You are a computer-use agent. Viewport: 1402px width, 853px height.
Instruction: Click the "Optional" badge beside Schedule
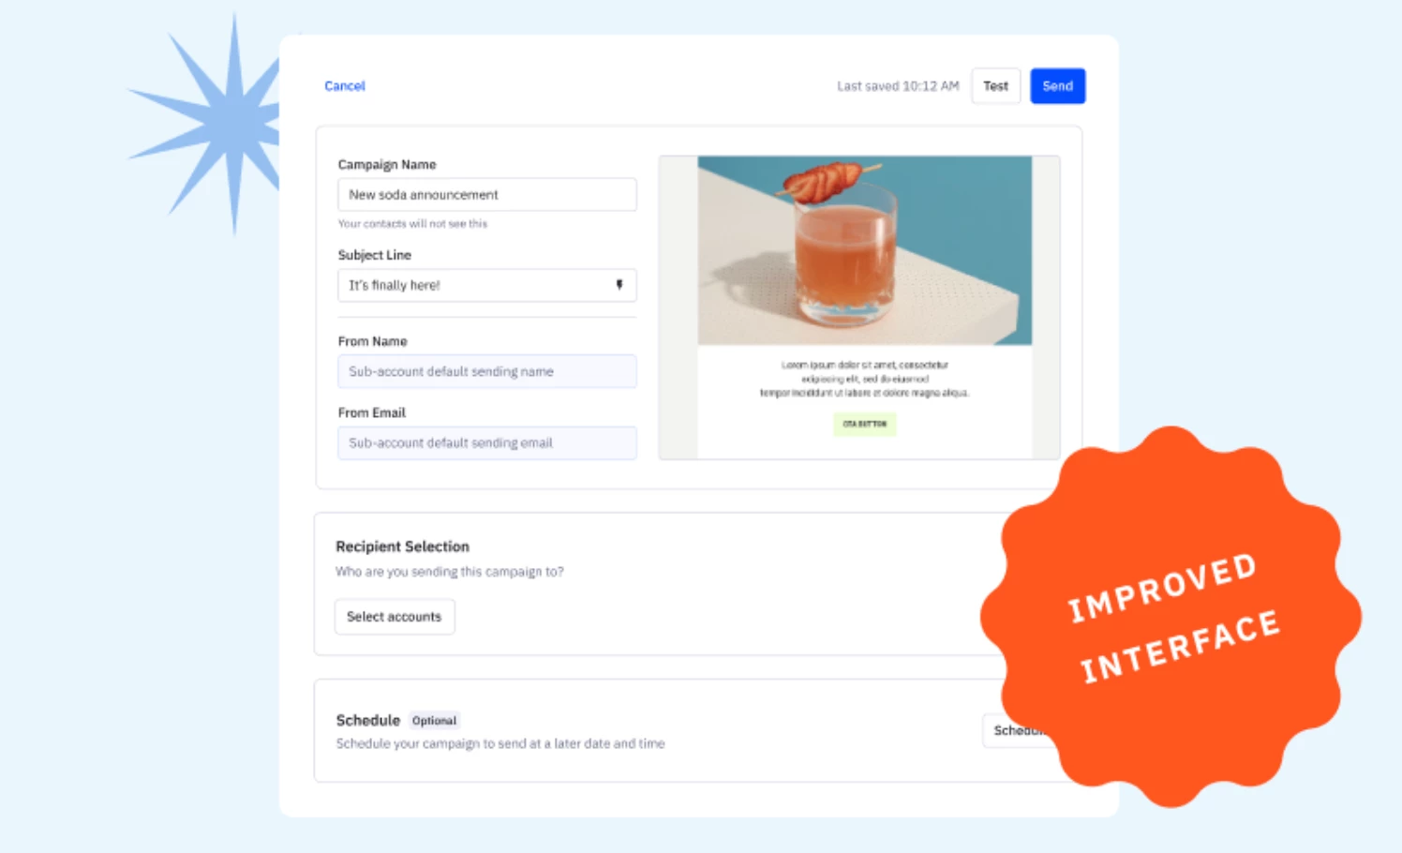click(435, 721)
